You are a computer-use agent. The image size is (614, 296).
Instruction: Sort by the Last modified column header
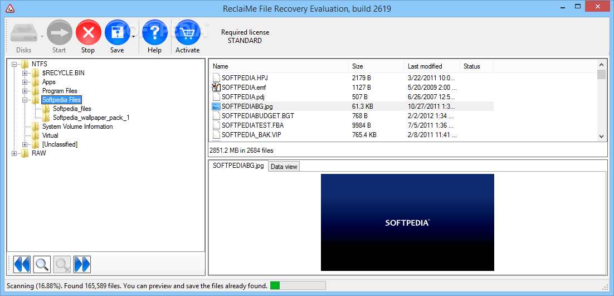coord(432,66)
